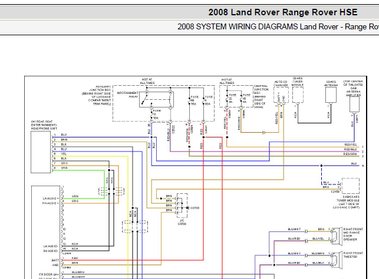Click the 'C0708' connector label
Image resolution: width=379 pixels, height=279 pixels.
tap(195, 208)
